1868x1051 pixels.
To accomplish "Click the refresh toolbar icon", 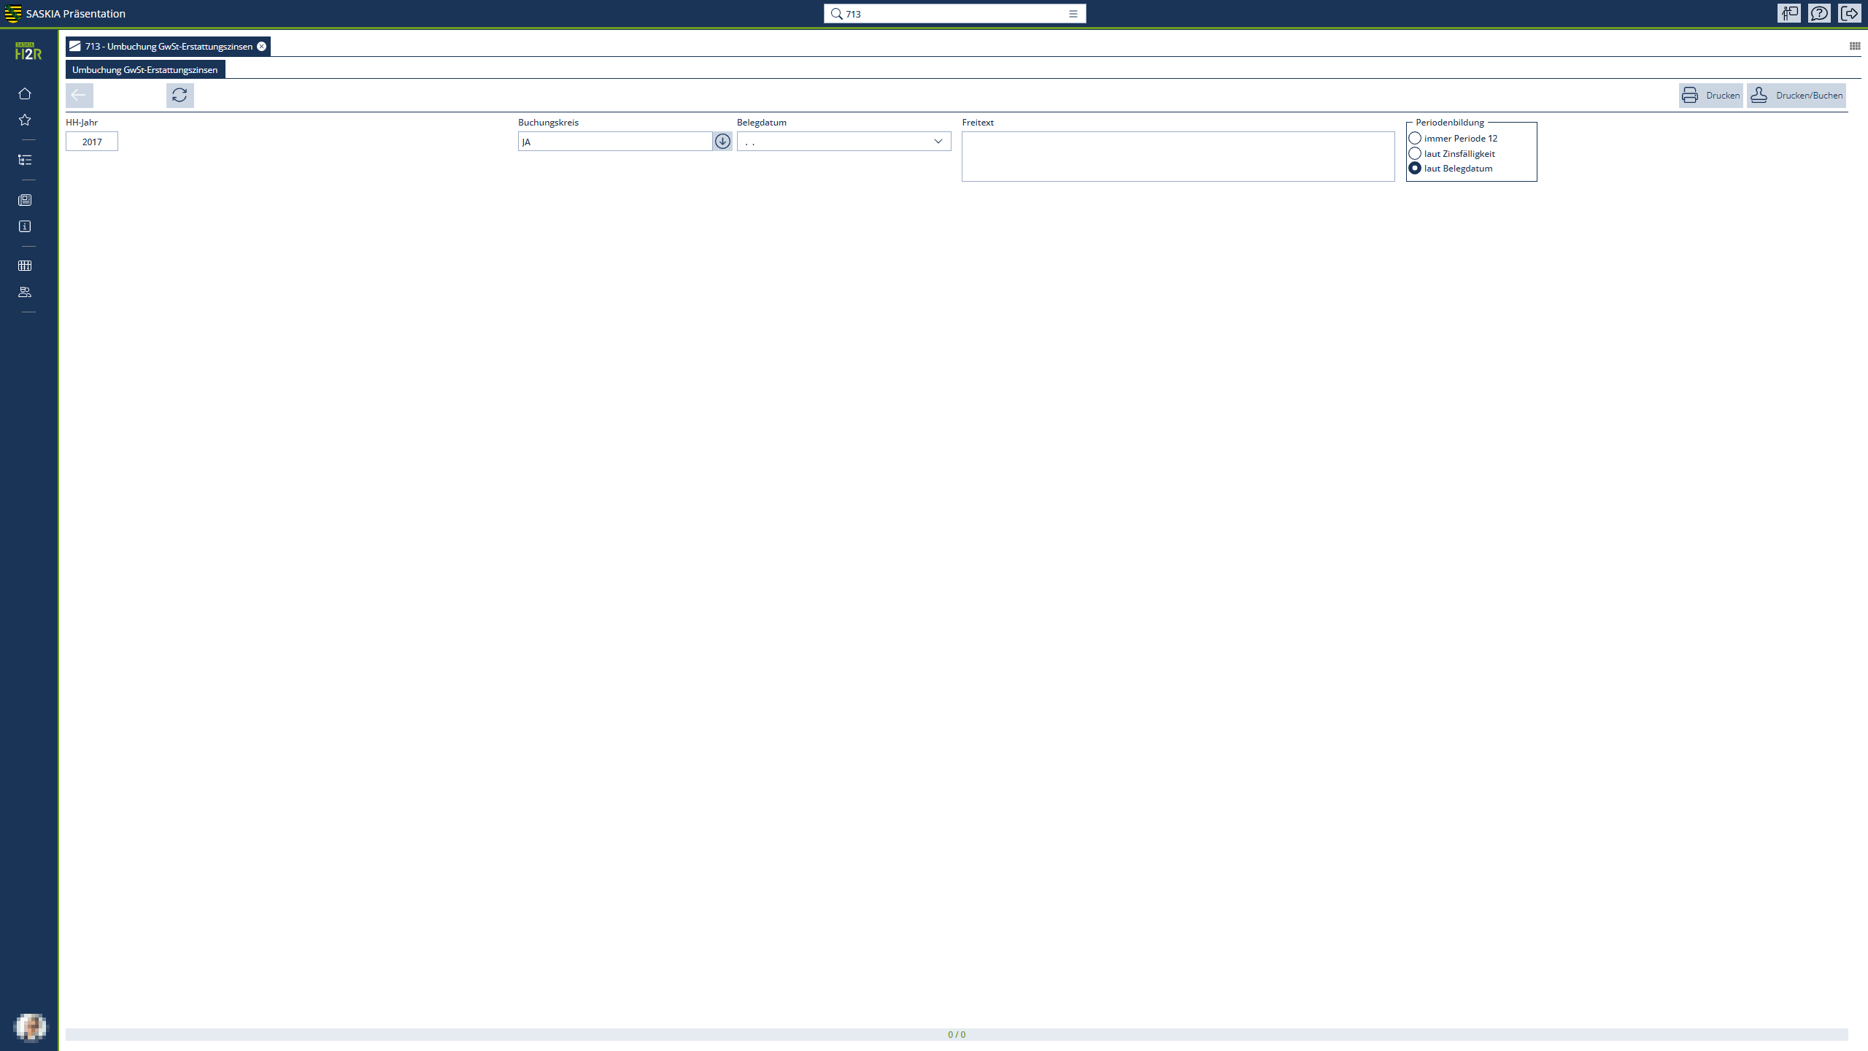I will pos(180,95).
